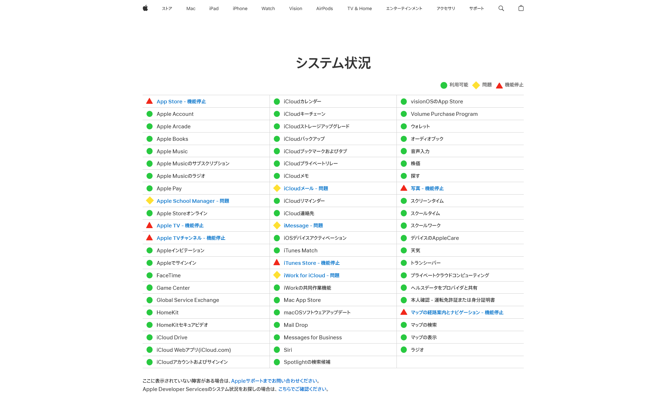Open the iWork for iCloud issue link

[311, 276]
